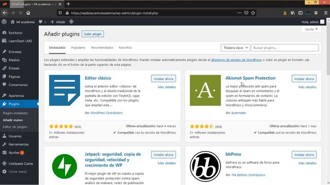Click the Akismet plugin thumbnail
The width and height of the screenshot is (330, 185).
point(205,90)
